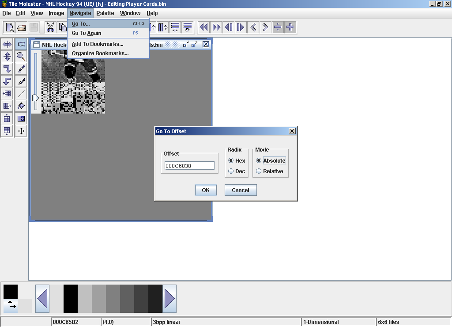Choose the Line drawing tool
This screenshot has height=327, width=452.
(x=21, y=94)
